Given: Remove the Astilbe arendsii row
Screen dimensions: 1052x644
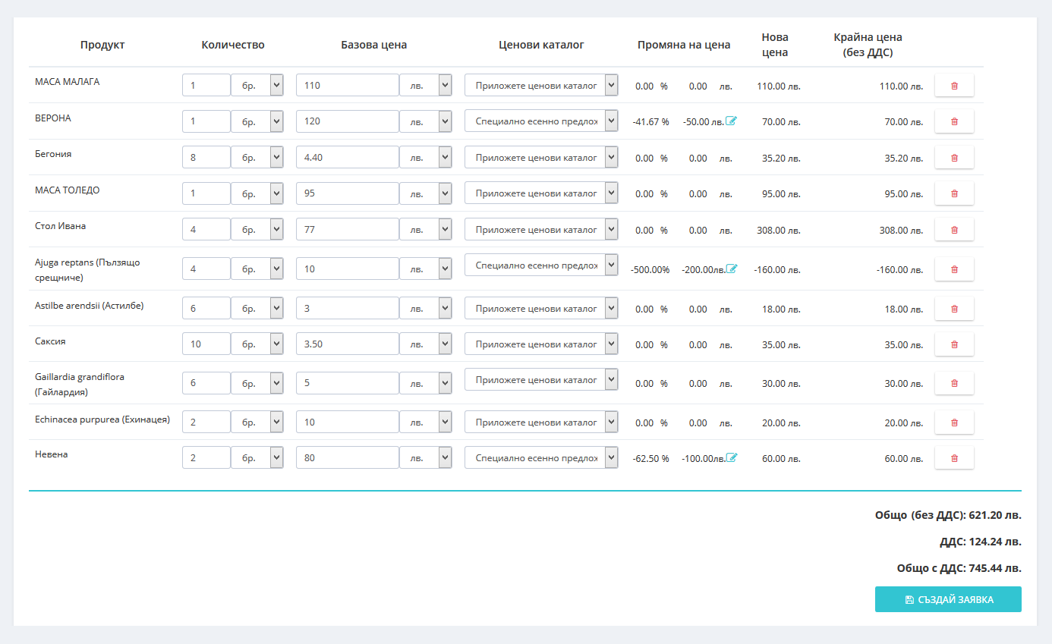Looking at the screenshot, I should [954, 309].
